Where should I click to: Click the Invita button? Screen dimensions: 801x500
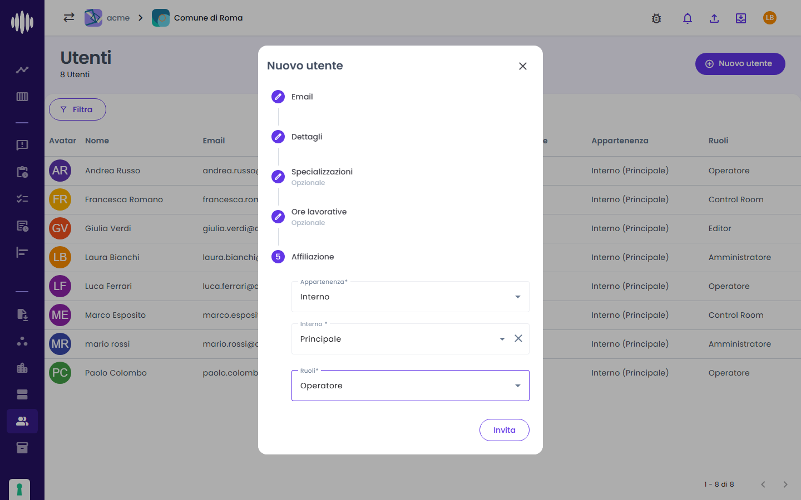tap(505, 430)
